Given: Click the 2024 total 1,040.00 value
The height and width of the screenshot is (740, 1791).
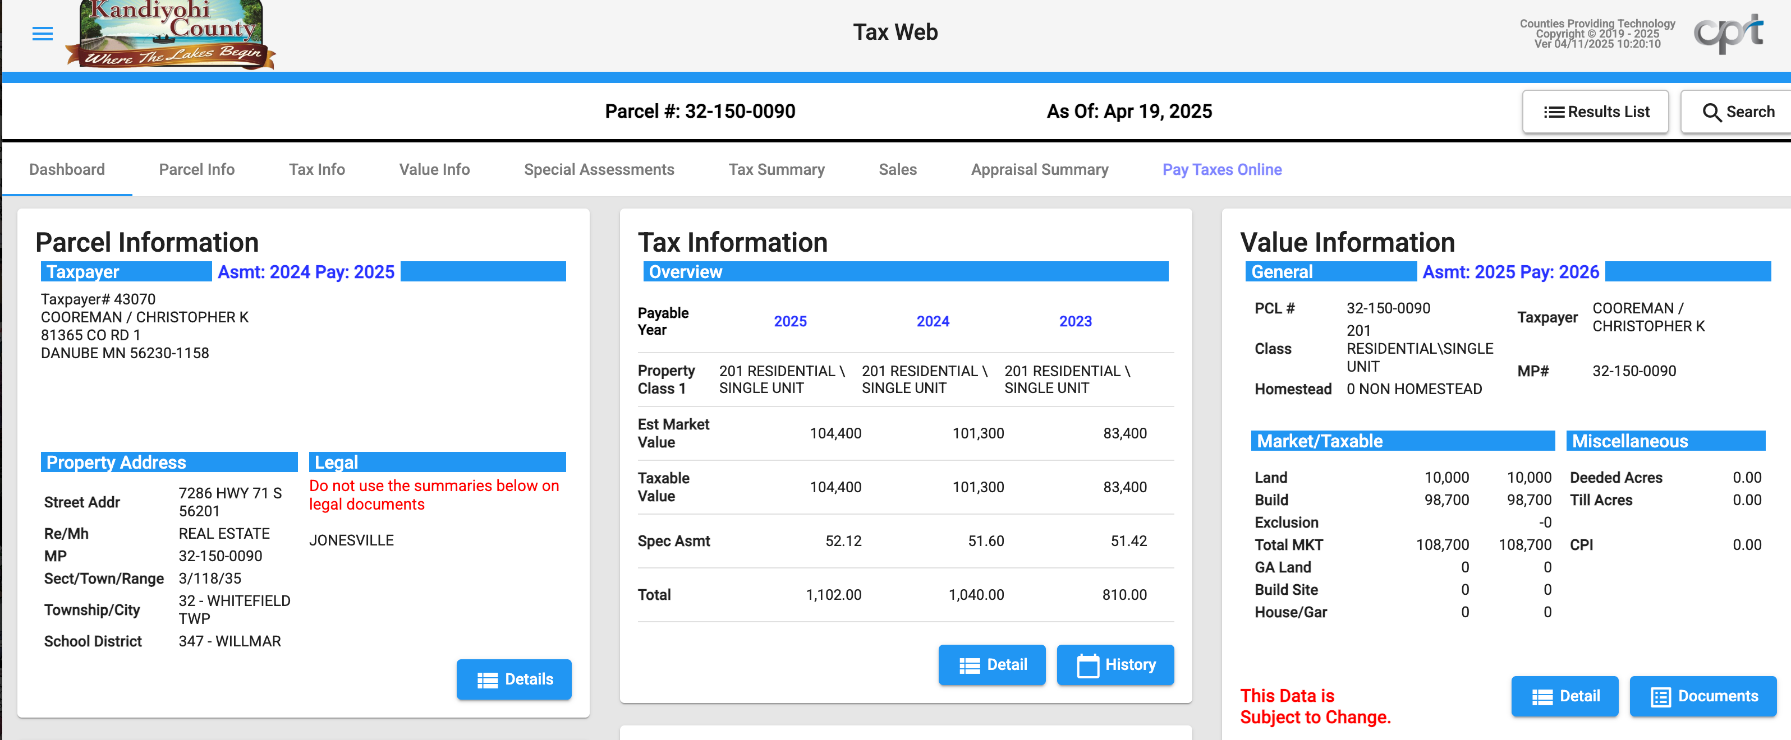Looking at the screenshot, I should (976, 595).
